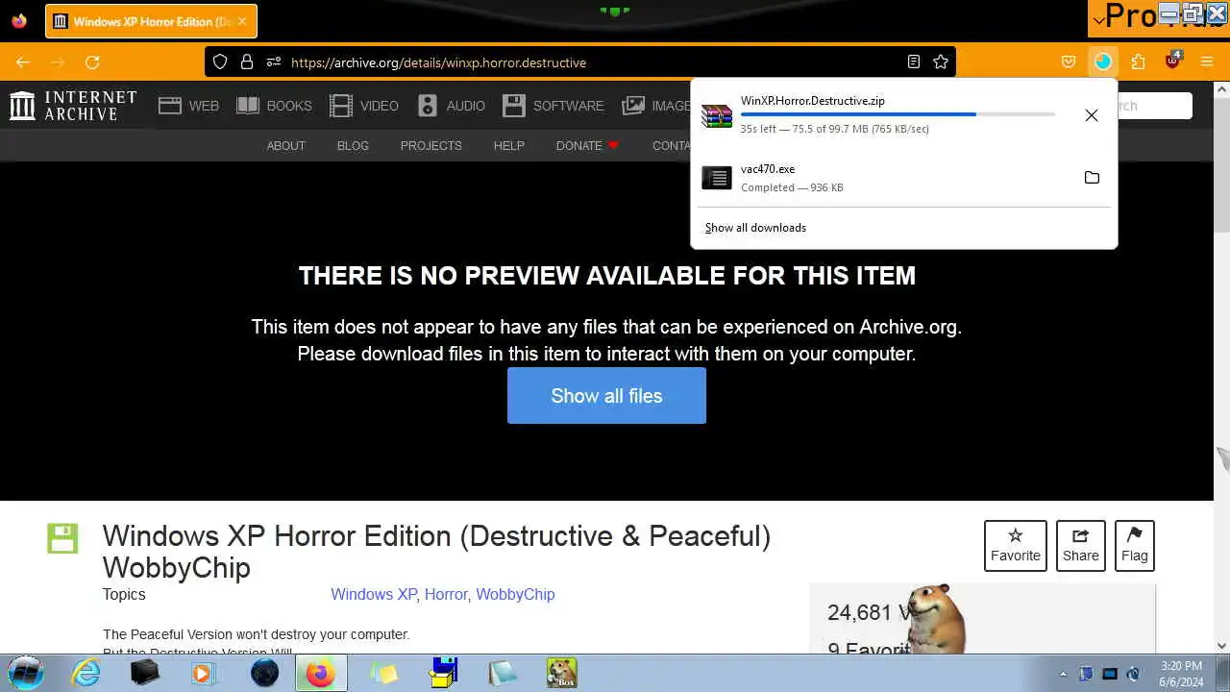Open the SOFTWARE section
This screenshot has width=1230, height=692.
pos(553,106)
